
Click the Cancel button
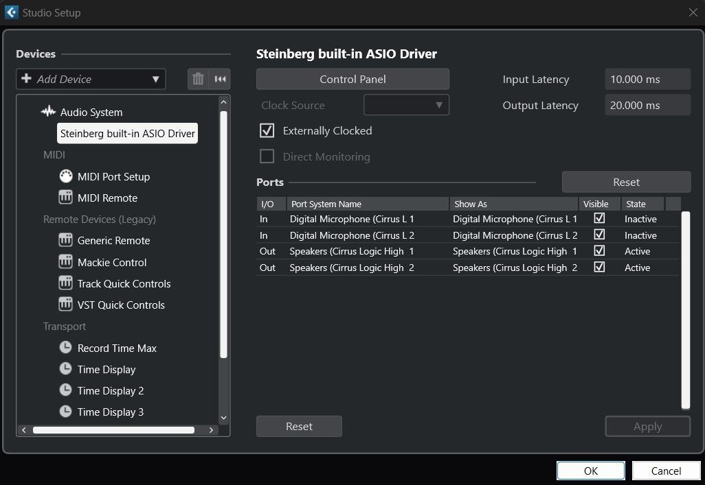click(x=666, y=471)
